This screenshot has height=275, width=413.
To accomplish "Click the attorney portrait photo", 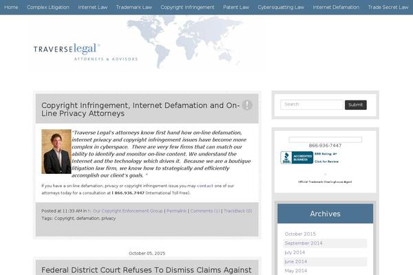I will (56, 151).
